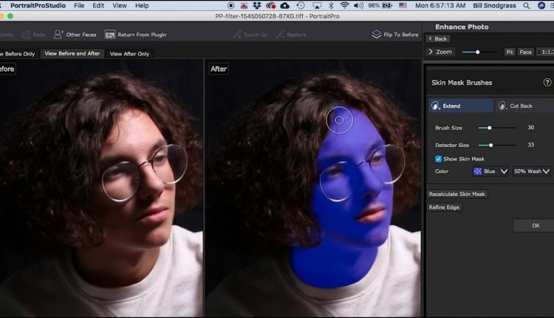The height and width of the screenshot is (318, 554).
Task: Open Dropbox menu bar icon
Action: click(257, 6)
